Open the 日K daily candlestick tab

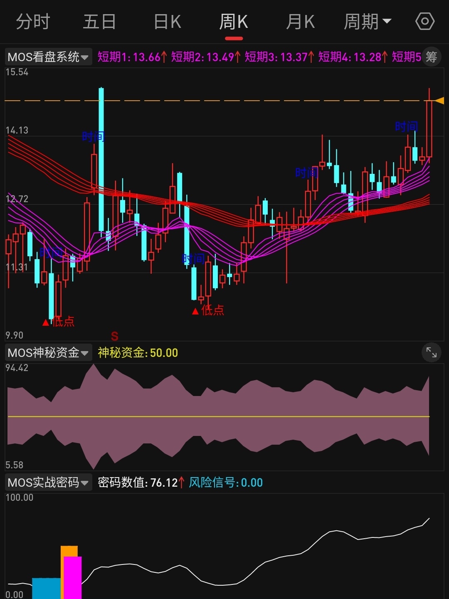[168, 22]
